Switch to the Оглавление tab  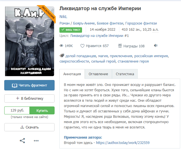(x=98, y=74)
